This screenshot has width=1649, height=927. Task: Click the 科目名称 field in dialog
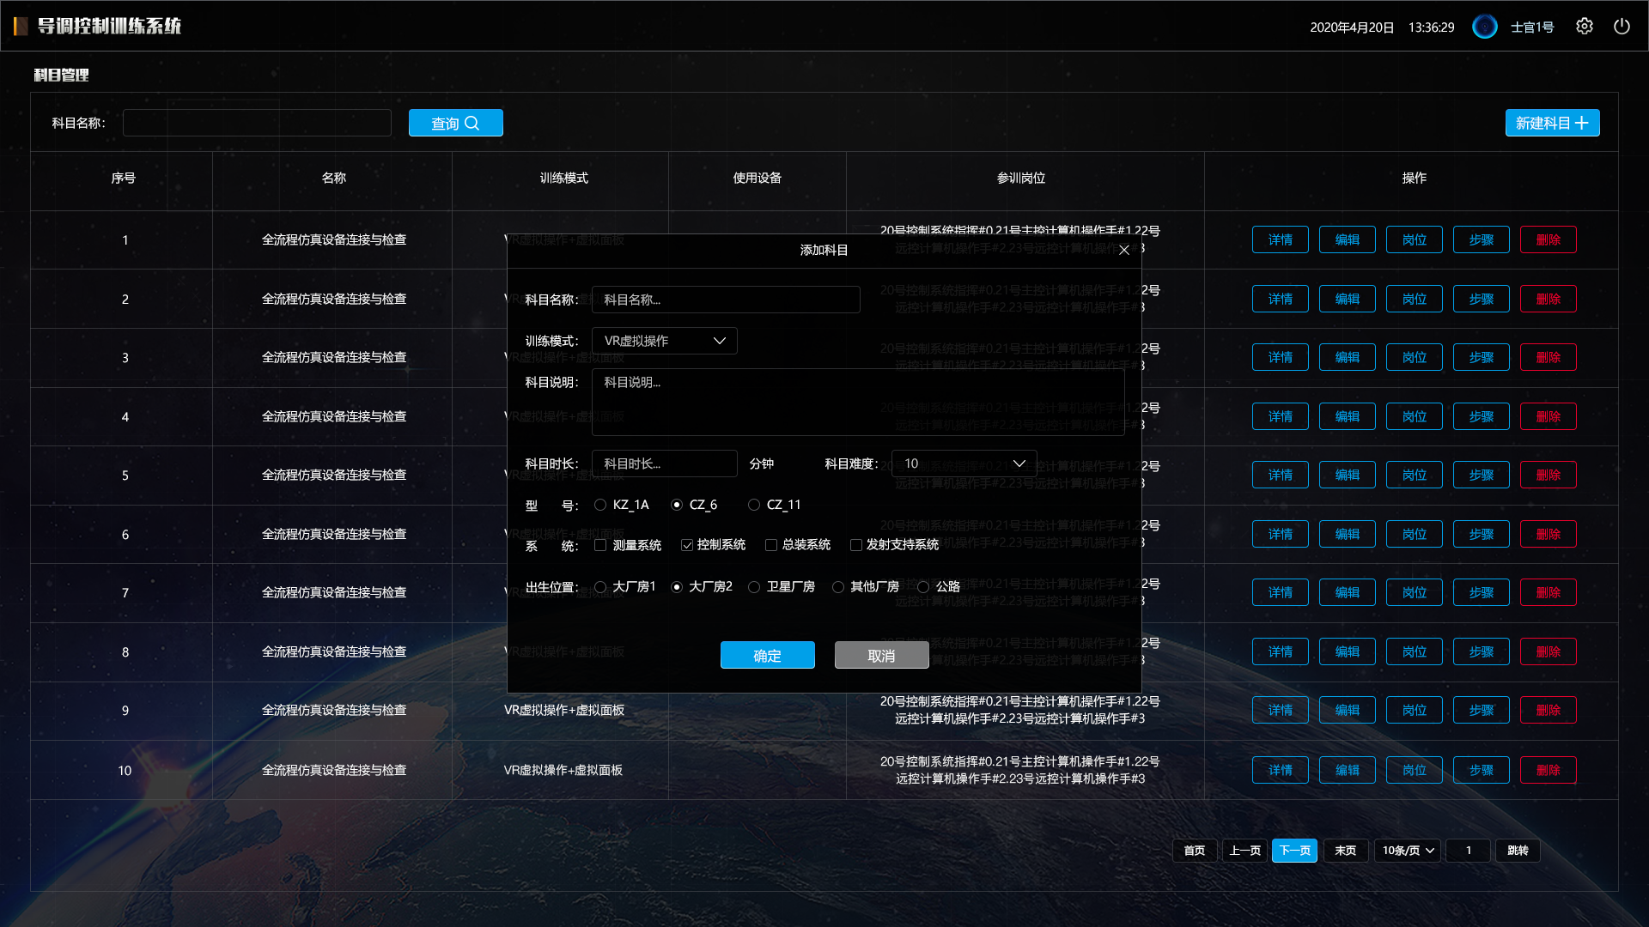coord(726,300)
